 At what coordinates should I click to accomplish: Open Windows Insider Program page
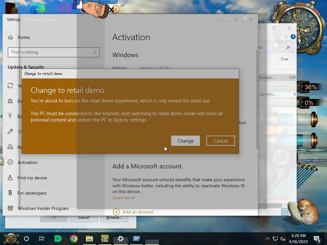(x=43, y=208)
